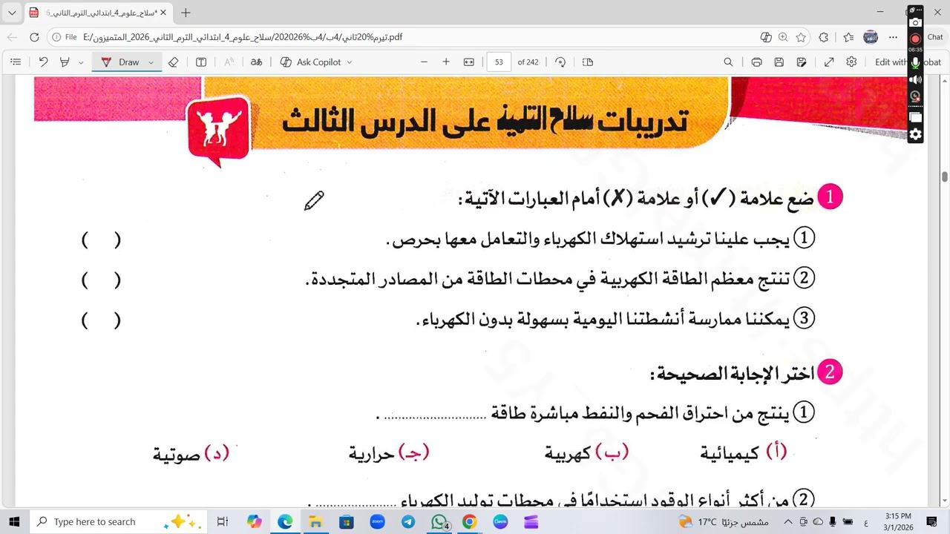The image size is (950, 534).
Task: Click the Translate icon in PDF toolbar
Action: tap(256, 62)
